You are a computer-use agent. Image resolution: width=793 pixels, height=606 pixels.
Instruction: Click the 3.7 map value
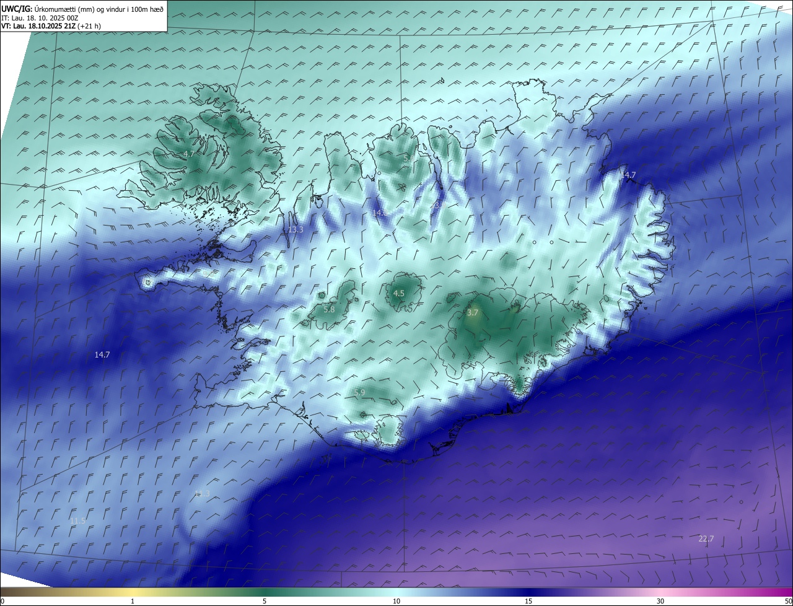tap(473, 313)
